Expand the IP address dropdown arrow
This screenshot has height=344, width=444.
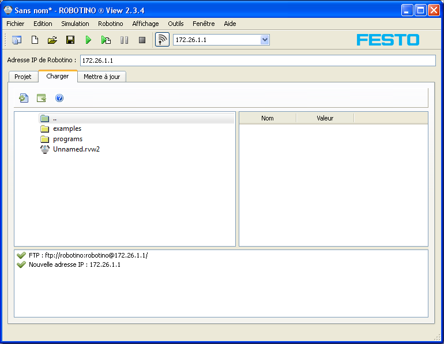[265, 40]
